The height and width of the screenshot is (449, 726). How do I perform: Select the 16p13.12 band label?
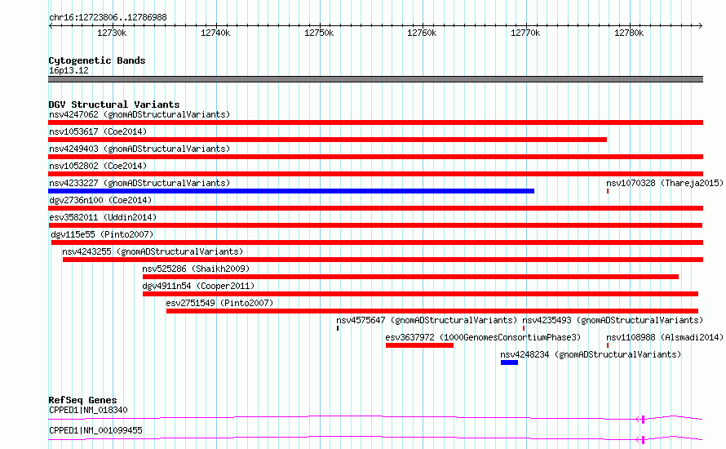tap(69, 70)
